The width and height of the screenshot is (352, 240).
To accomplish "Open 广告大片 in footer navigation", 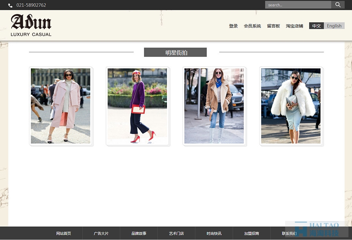I will point(101,233).
